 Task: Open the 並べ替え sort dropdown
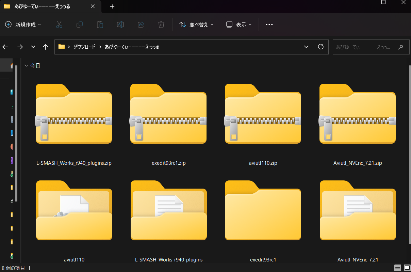[196, 24]
